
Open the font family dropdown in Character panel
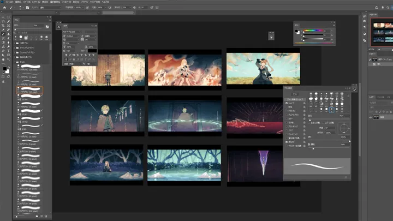click(72, 32)
